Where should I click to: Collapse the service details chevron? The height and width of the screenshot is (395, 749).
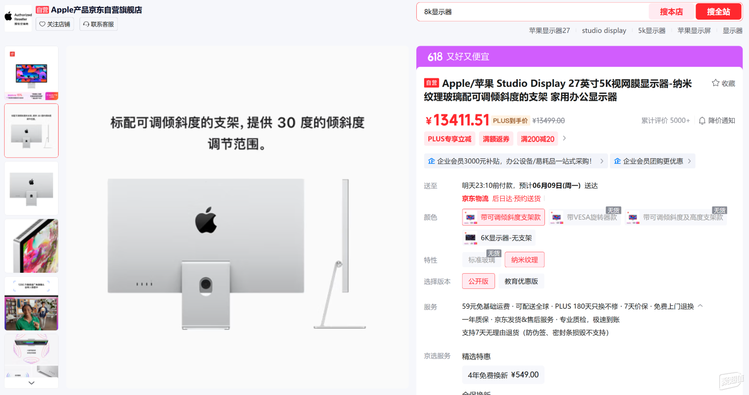click(x=700, y=306)
